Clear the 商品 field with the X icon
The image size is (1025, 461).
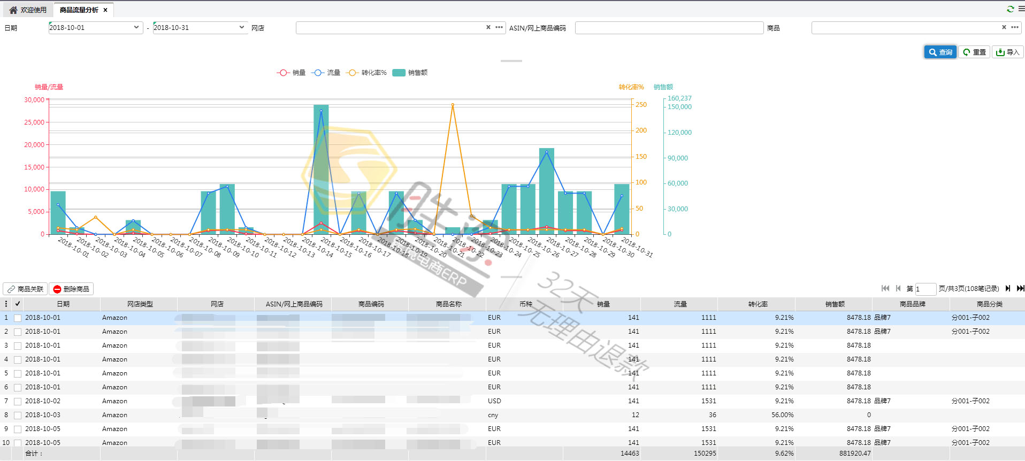pyautogui.click(x=1004, y=27)
